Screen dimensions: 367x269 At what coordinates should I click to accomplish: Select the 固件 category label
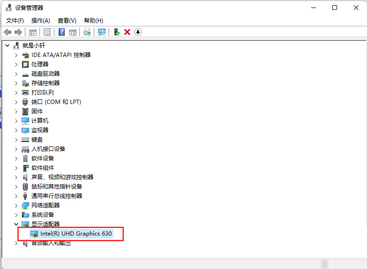37,111
